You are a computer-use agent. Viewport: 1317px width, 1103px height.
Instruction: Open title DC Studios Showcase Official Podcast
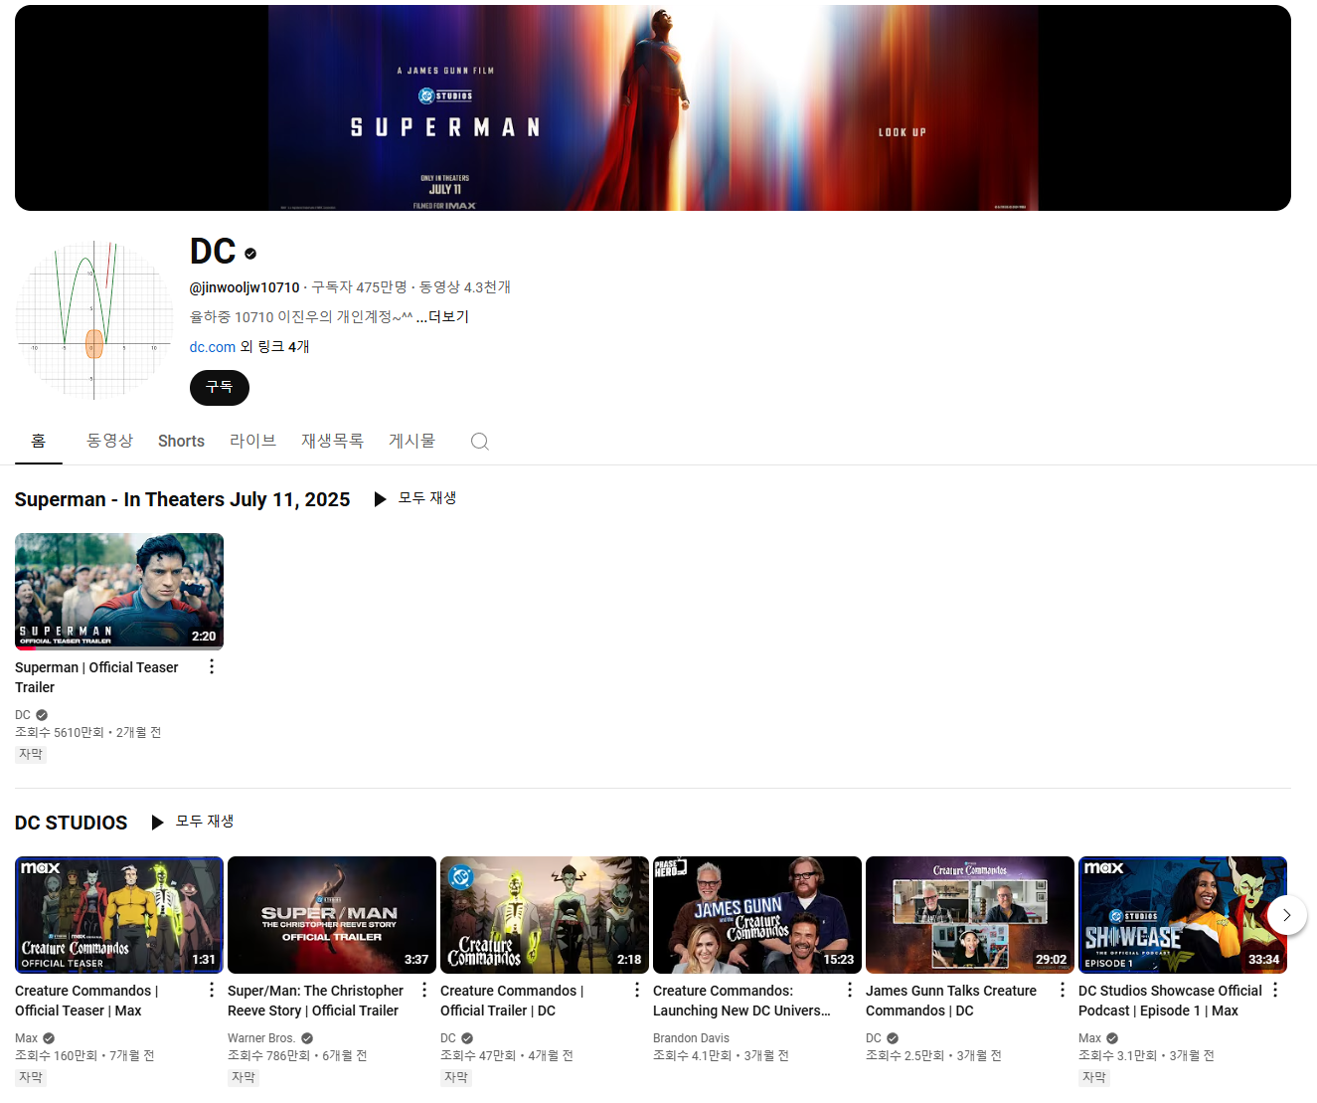click(1170, 1001)
